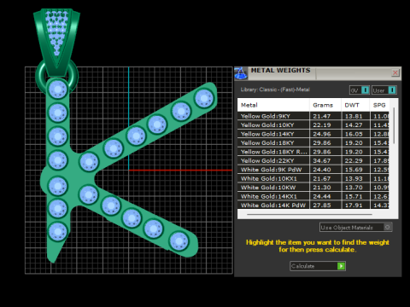Close the Metal Weights panel
Screen dimensions: 410x307
tap(395, 72)
